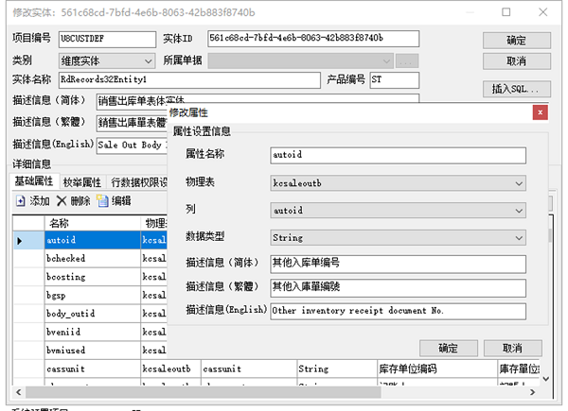Click the 删除 delete X icon
Viewport: 568px width, 411px height.
pyautogui.click(x=62, y=201)
